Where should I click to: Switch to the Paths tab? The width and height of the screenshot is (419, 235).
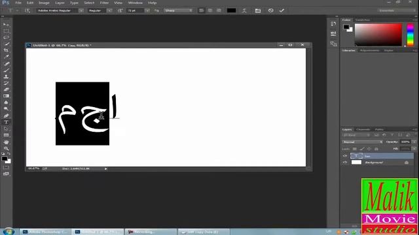(379, 129)
